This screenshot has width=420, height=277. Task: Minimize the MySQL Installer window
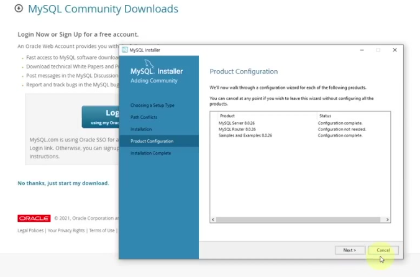click(x=362, y=50)
